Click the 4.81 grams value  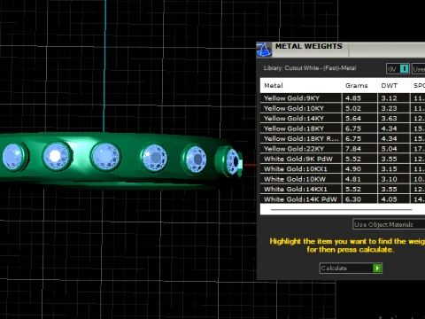click(x=353, y=179)
